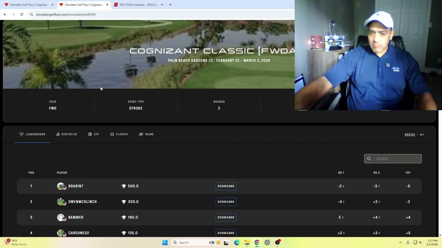Open the Flights tab
The height and width of the screenshot is (248, 442).
click(119, 134)
